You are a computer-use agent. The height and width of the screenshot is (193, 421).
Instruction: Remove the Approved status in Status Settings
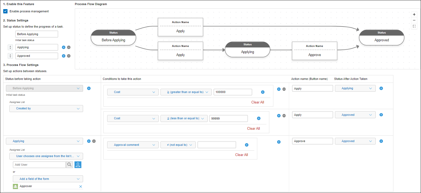tap(69, 56)
